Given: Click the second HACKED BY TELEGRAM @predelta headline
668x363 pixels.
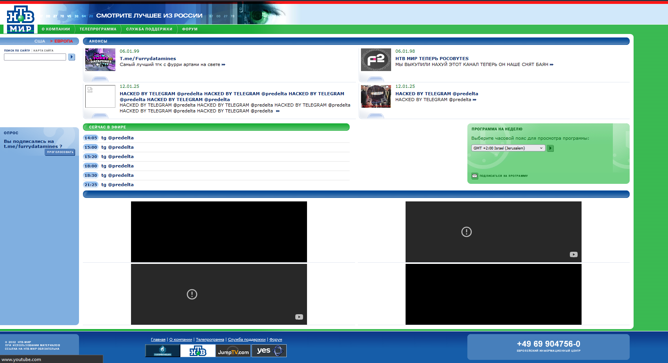Looking at the screenshot, I should [x=436, y=94].
